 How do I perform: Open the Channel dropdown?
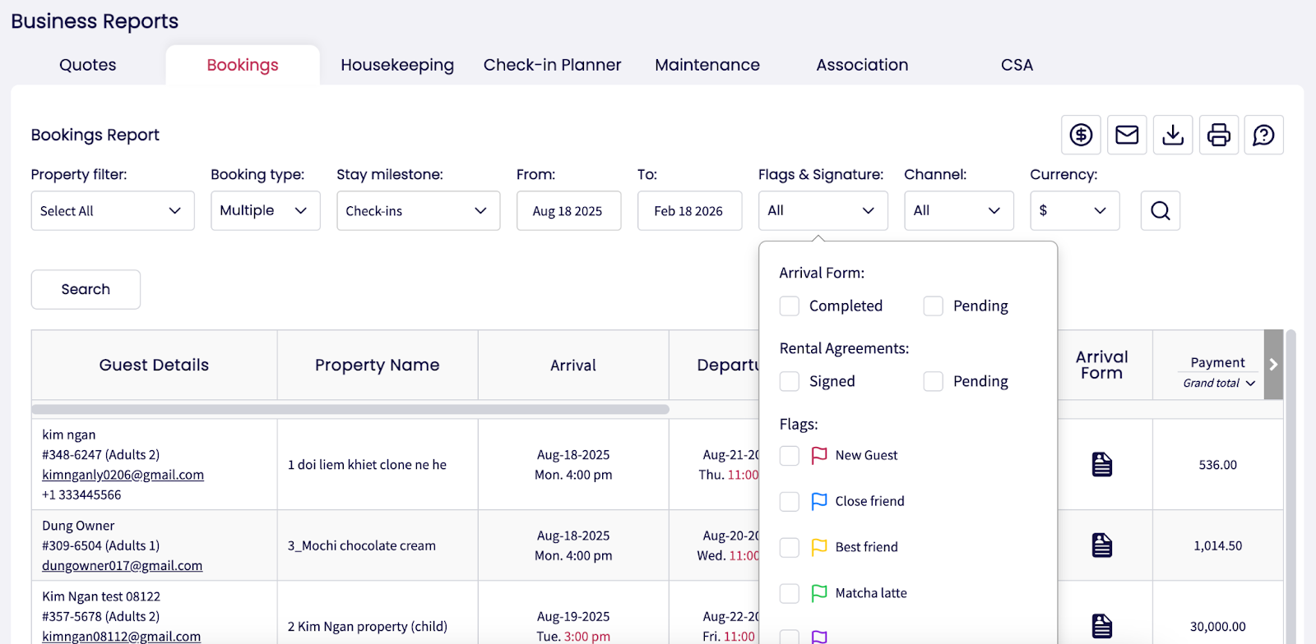[x=958, y=211]
